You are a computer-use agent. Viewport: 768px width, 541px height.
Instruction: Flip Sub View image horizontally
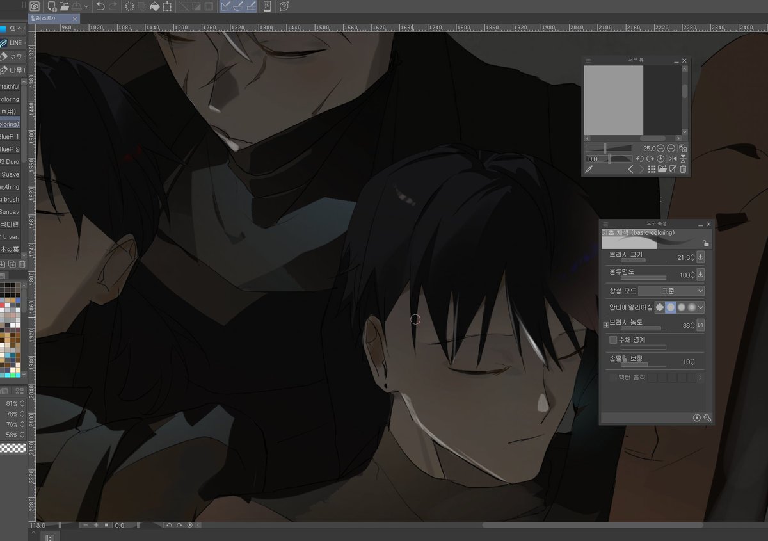pyautogui.click(x=672, y=159)
